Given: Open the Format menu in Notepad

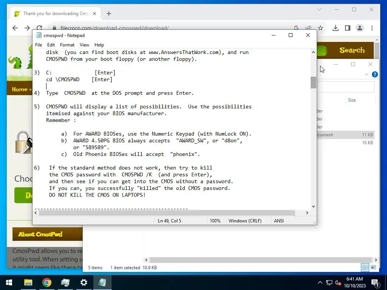Looking at the screenshot, I should pos(67,45).
